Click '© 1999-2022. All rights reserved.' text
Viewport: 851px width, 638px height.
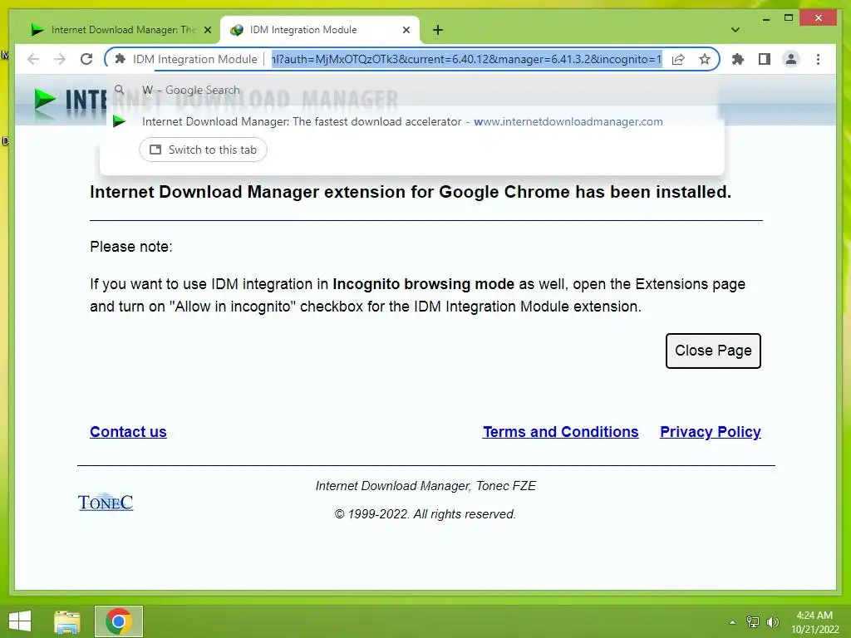click(425, 514)
